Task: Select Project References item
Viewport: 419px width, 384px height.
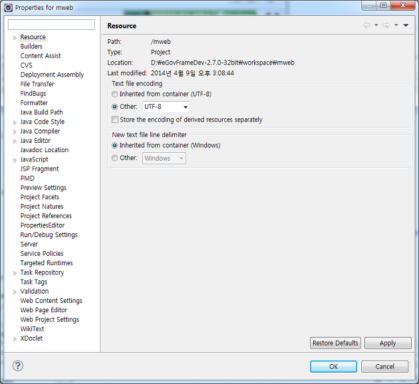Action: point(46,216)
